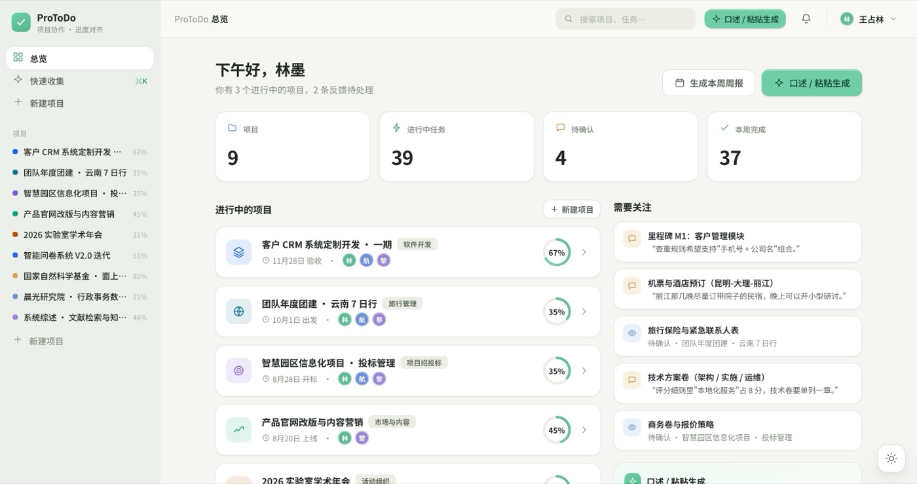Click the 本周完成 checkmark icon
The width and height of the screenshot is (917, 484).
point(724,128)
